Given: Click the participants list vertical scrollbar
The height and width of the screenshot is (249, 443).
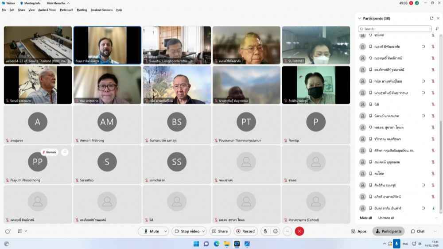Looking at the screenshot, I should [440, 164].
